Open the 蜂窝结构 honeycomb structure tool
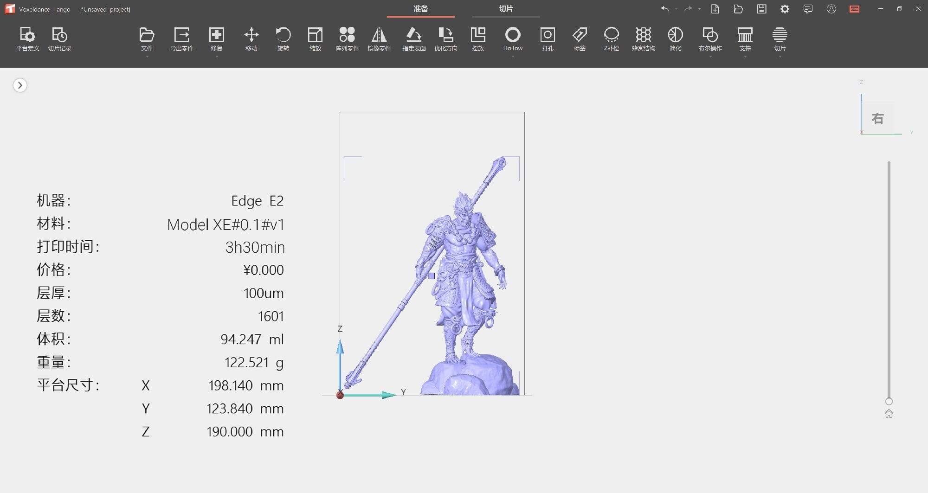Image resolution: width=928 pixels, height=493 pixels. point(644,39)
